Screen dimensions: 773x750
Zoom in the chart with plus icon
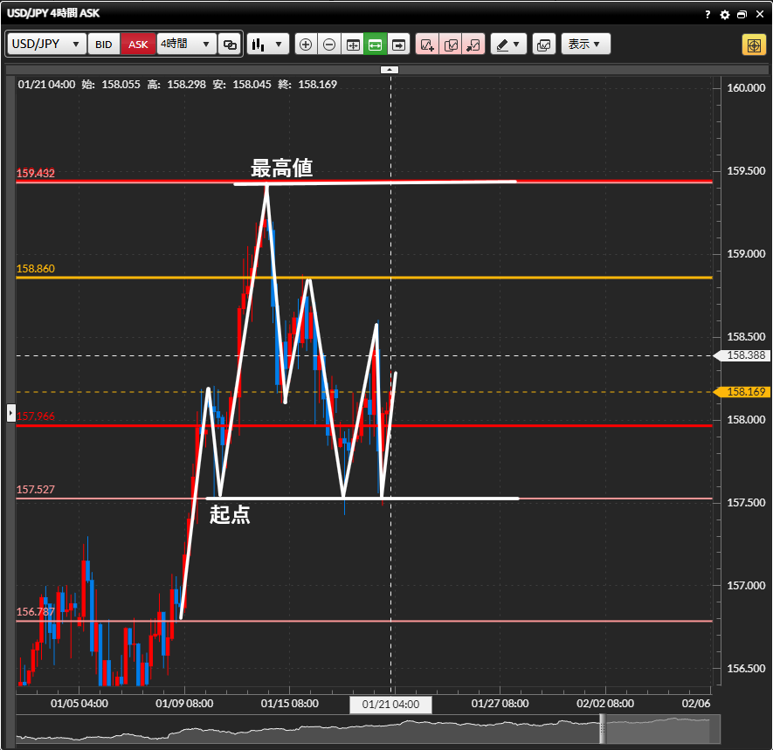click(x=306, y=45)
